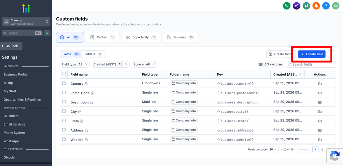
Task: Click the green lightning quick actions icon
Action: pyautogui.click(x=47, y=33)
